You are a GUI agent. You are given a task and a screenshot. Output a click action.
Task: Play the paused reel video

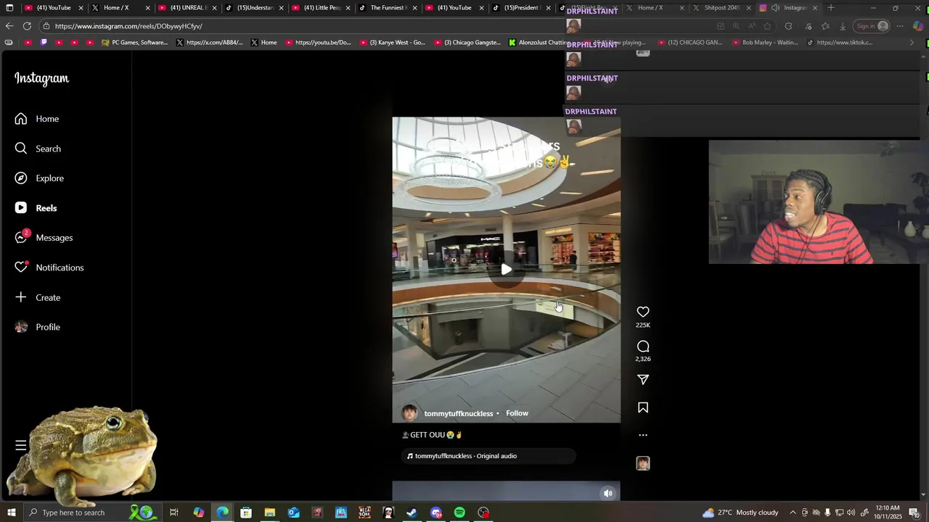coord(507,270)
